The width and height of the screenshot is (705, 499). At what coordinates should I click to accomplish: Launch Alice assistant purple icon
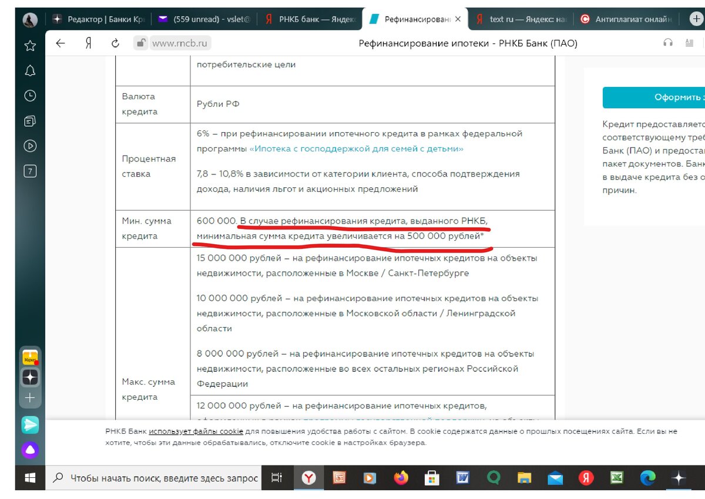pyautogui.click(x=30, y=451)
